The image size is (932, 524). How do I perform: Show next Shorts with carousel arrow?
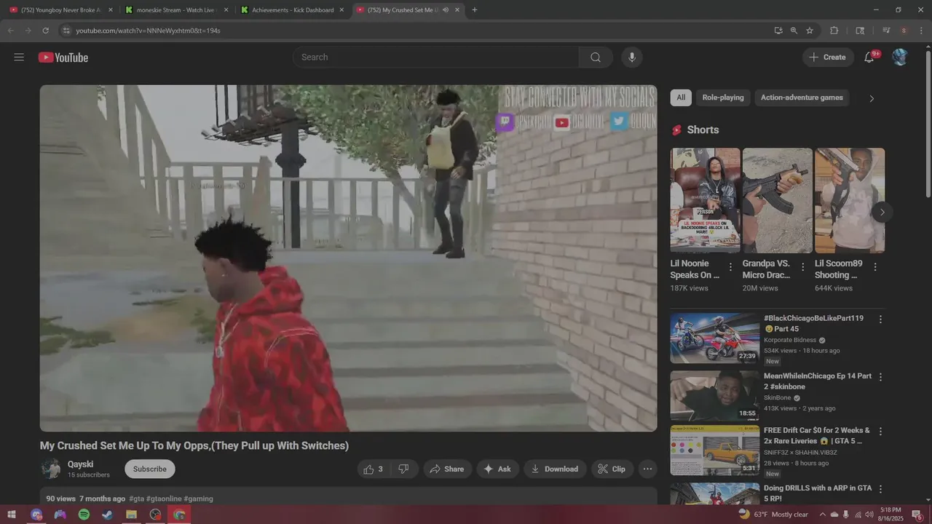pos(882,213)
